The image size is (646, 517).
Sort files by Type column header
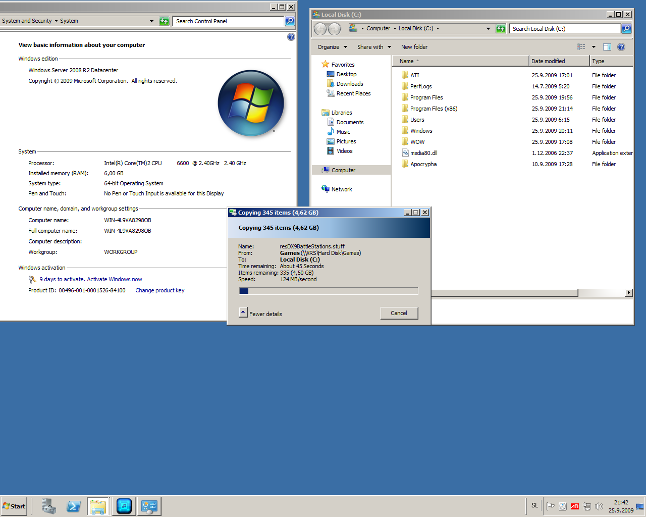[611, 61]
